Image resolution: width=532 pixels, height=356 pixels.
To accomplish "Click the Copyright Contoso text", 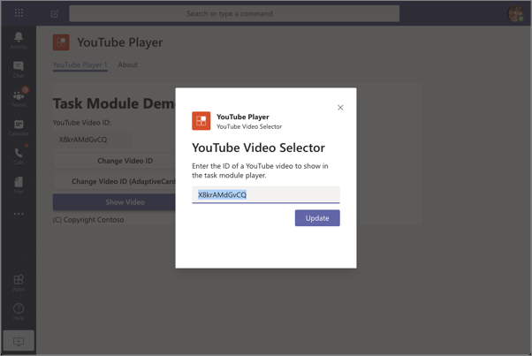I will (88, 220).
